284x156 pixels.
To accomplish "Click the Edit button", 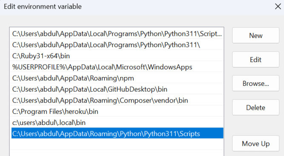I will (255, 60).
